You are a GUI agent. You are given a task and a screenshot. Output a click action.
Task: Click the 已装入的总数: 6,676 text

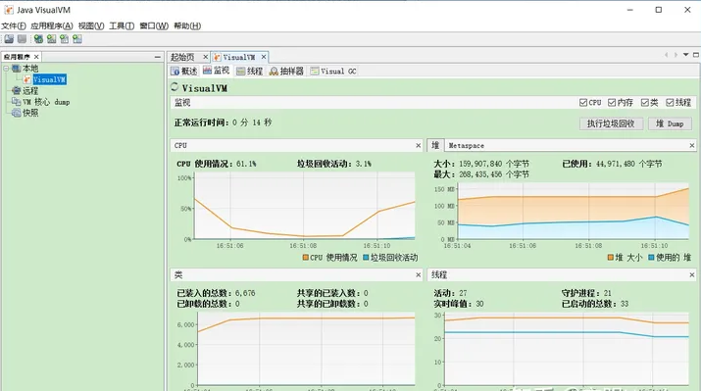(x=216, y=293)
